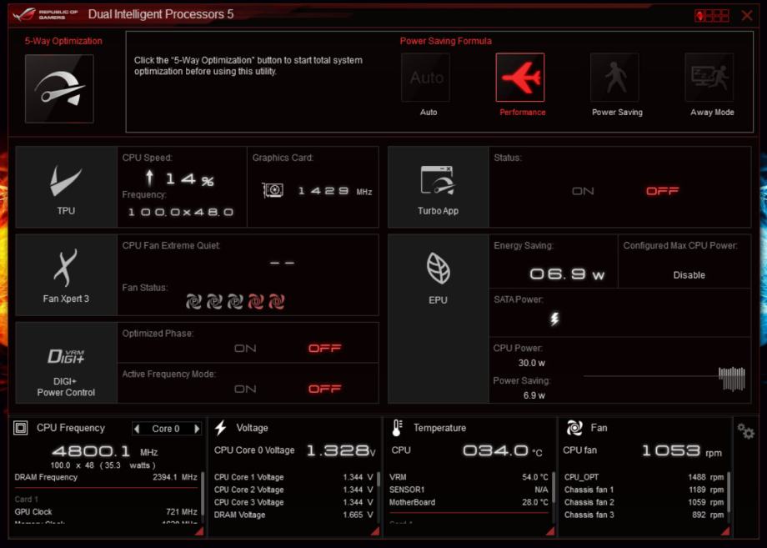Image resolution: width=767 pixels, height=548 pixels.
Task: Go to previous core with left arrow
Action: (x=137, y=429)
